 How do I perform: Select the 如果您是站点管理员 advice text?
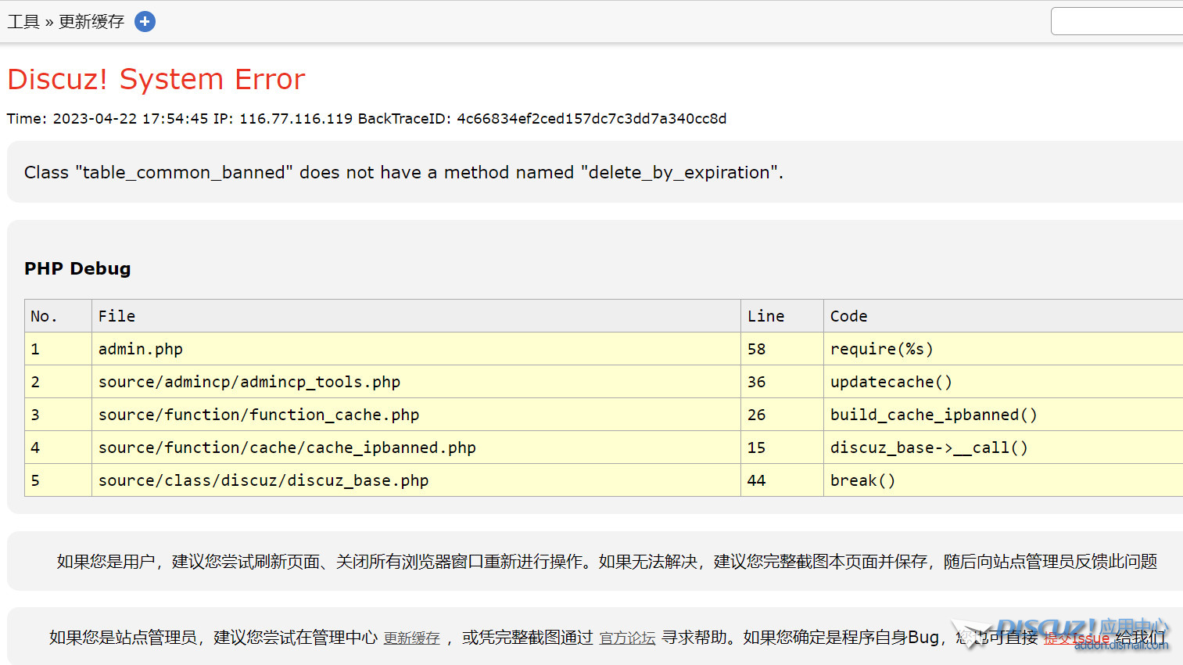(x=607, y=638)
